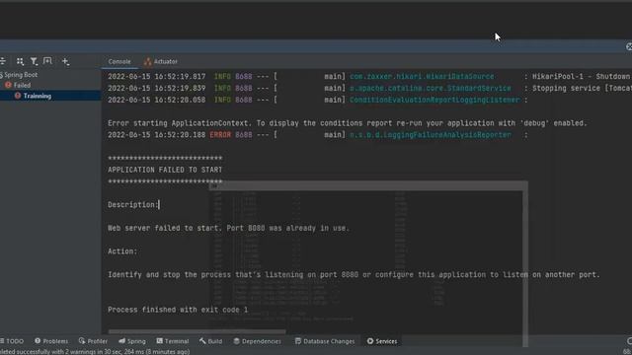This screenshot has width=632, height=355.
Task: Select the Failed group node
Action: (x=18, y=86)
